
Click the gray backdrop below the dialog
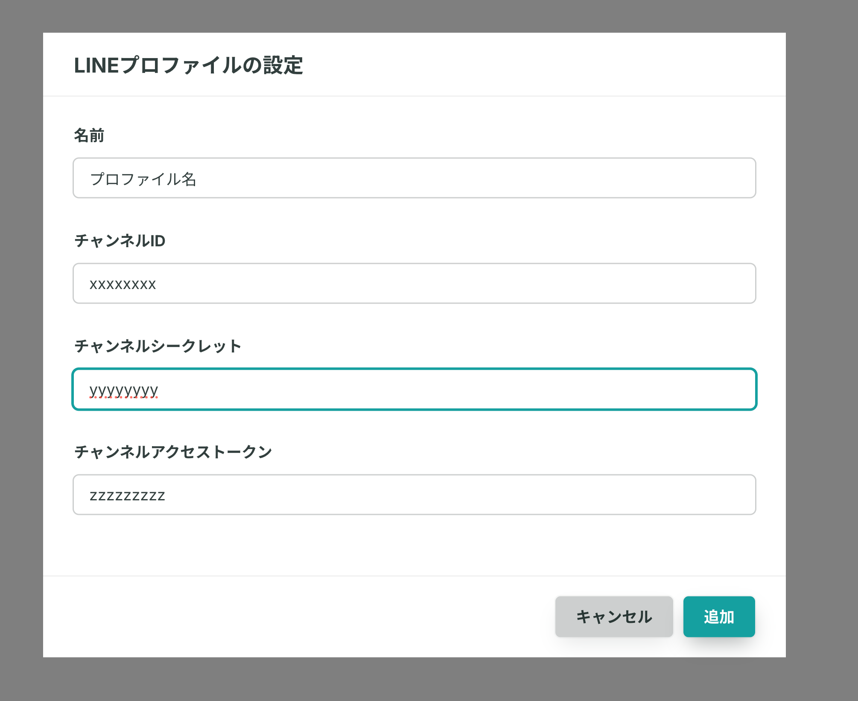click(x=429, y=679)
